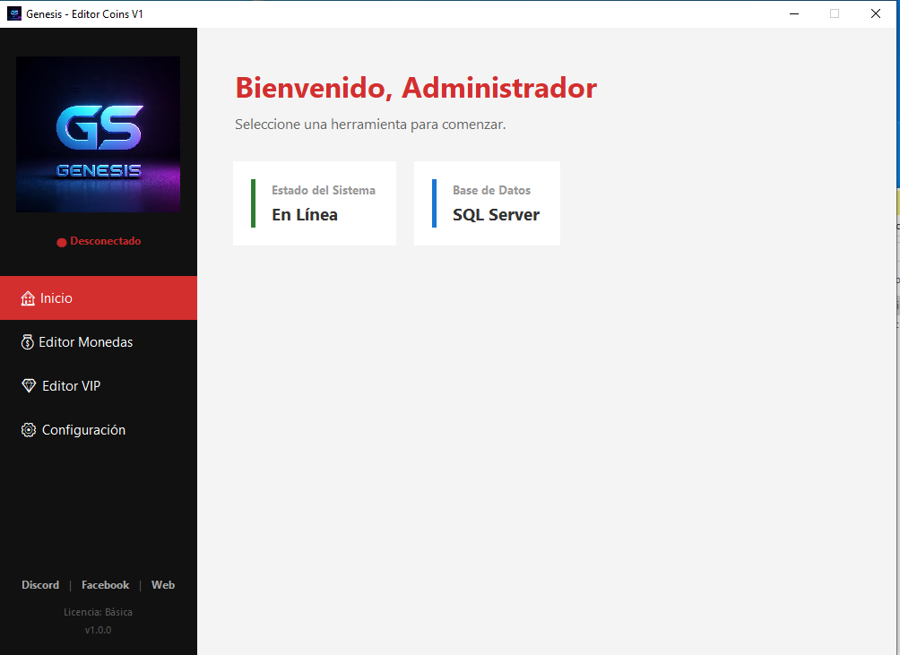The image size is (900, 655).
Task: Close the Genesis Editor Coins window
Action: coord(875,13)
